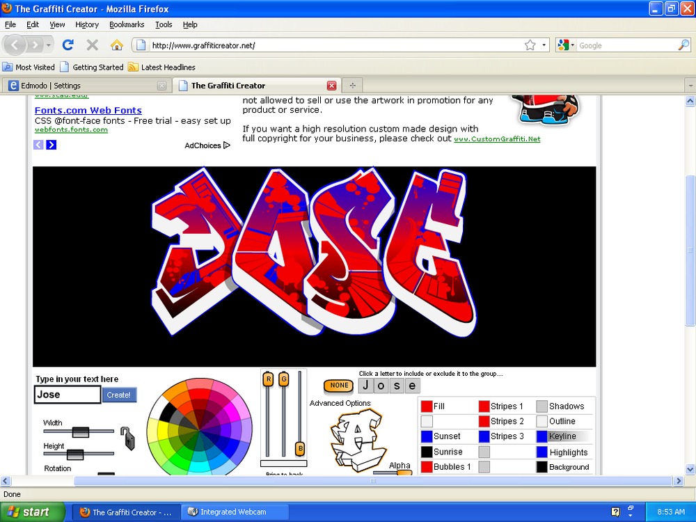Open the Google search engine selector
The image size is (696, 522).
pyautogui.click(x=566, y=45)
